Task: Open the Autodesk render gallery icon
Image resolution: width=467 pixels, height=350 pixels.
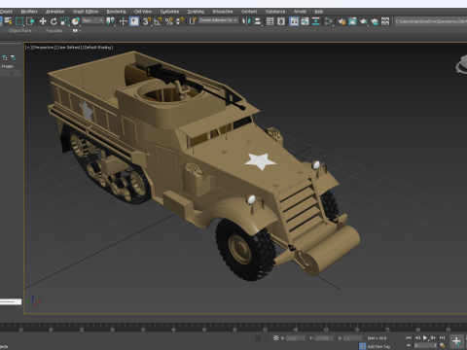Action: pos(385,21)
